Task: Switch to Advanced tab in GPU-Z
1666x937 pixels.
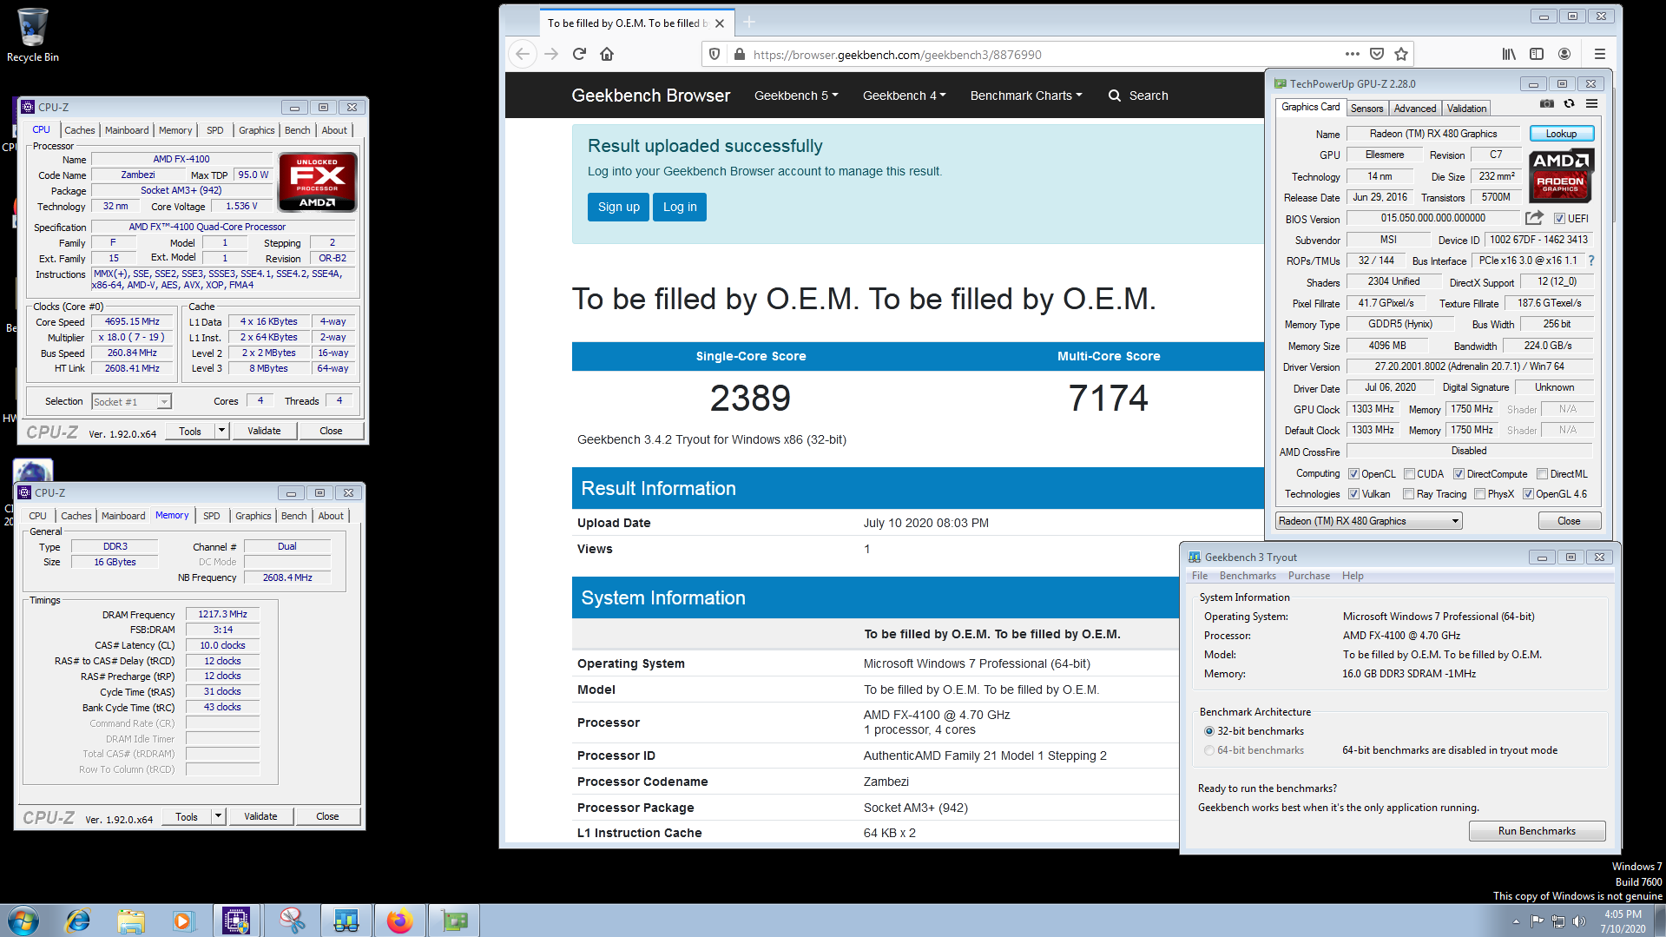Action: [1414, 109]
